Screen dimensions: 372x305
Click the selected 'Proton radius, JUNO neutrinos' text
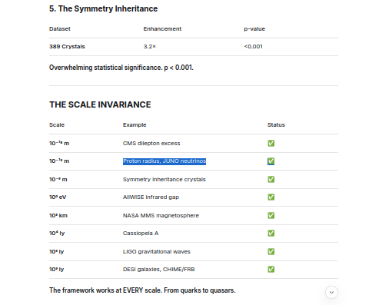point(164,161)
